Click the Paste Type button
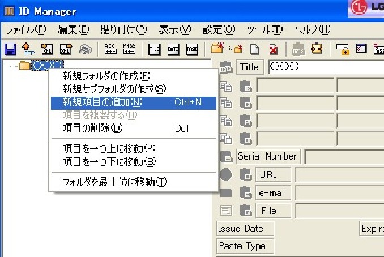This screenshot has height=257, width=384. click(x=245, y=246)
